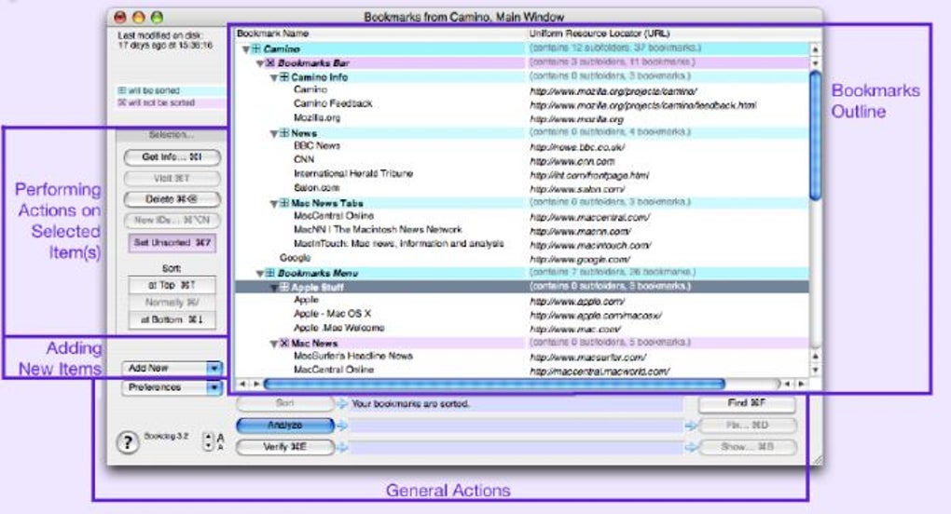951x514 pixels.
Task: Click the Analyze button
Action: [x=285, y=426]
